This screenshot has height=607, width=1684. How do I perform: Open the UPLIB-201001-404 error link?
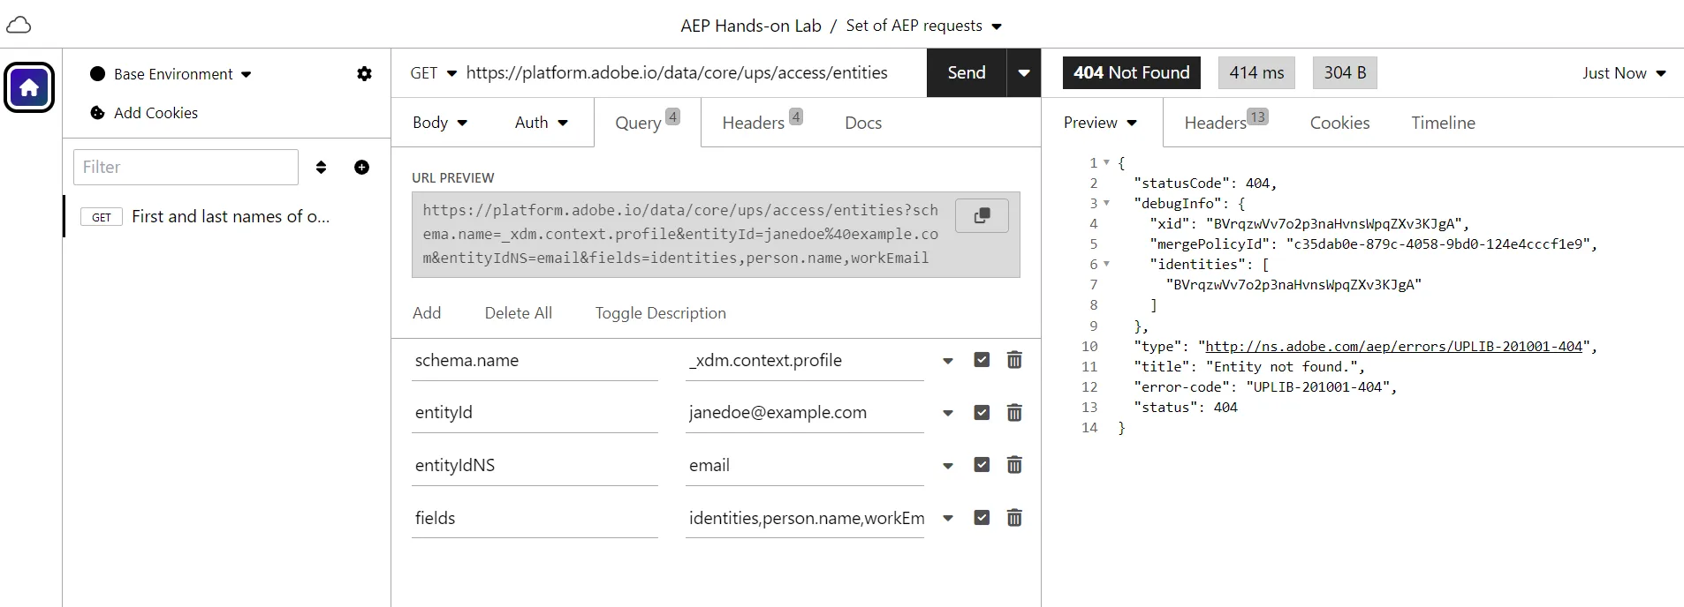click(1393, 347)
